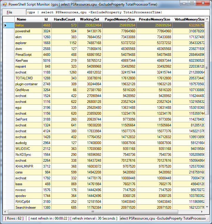Click Id cell 3024 for powershell

(47, 31)
